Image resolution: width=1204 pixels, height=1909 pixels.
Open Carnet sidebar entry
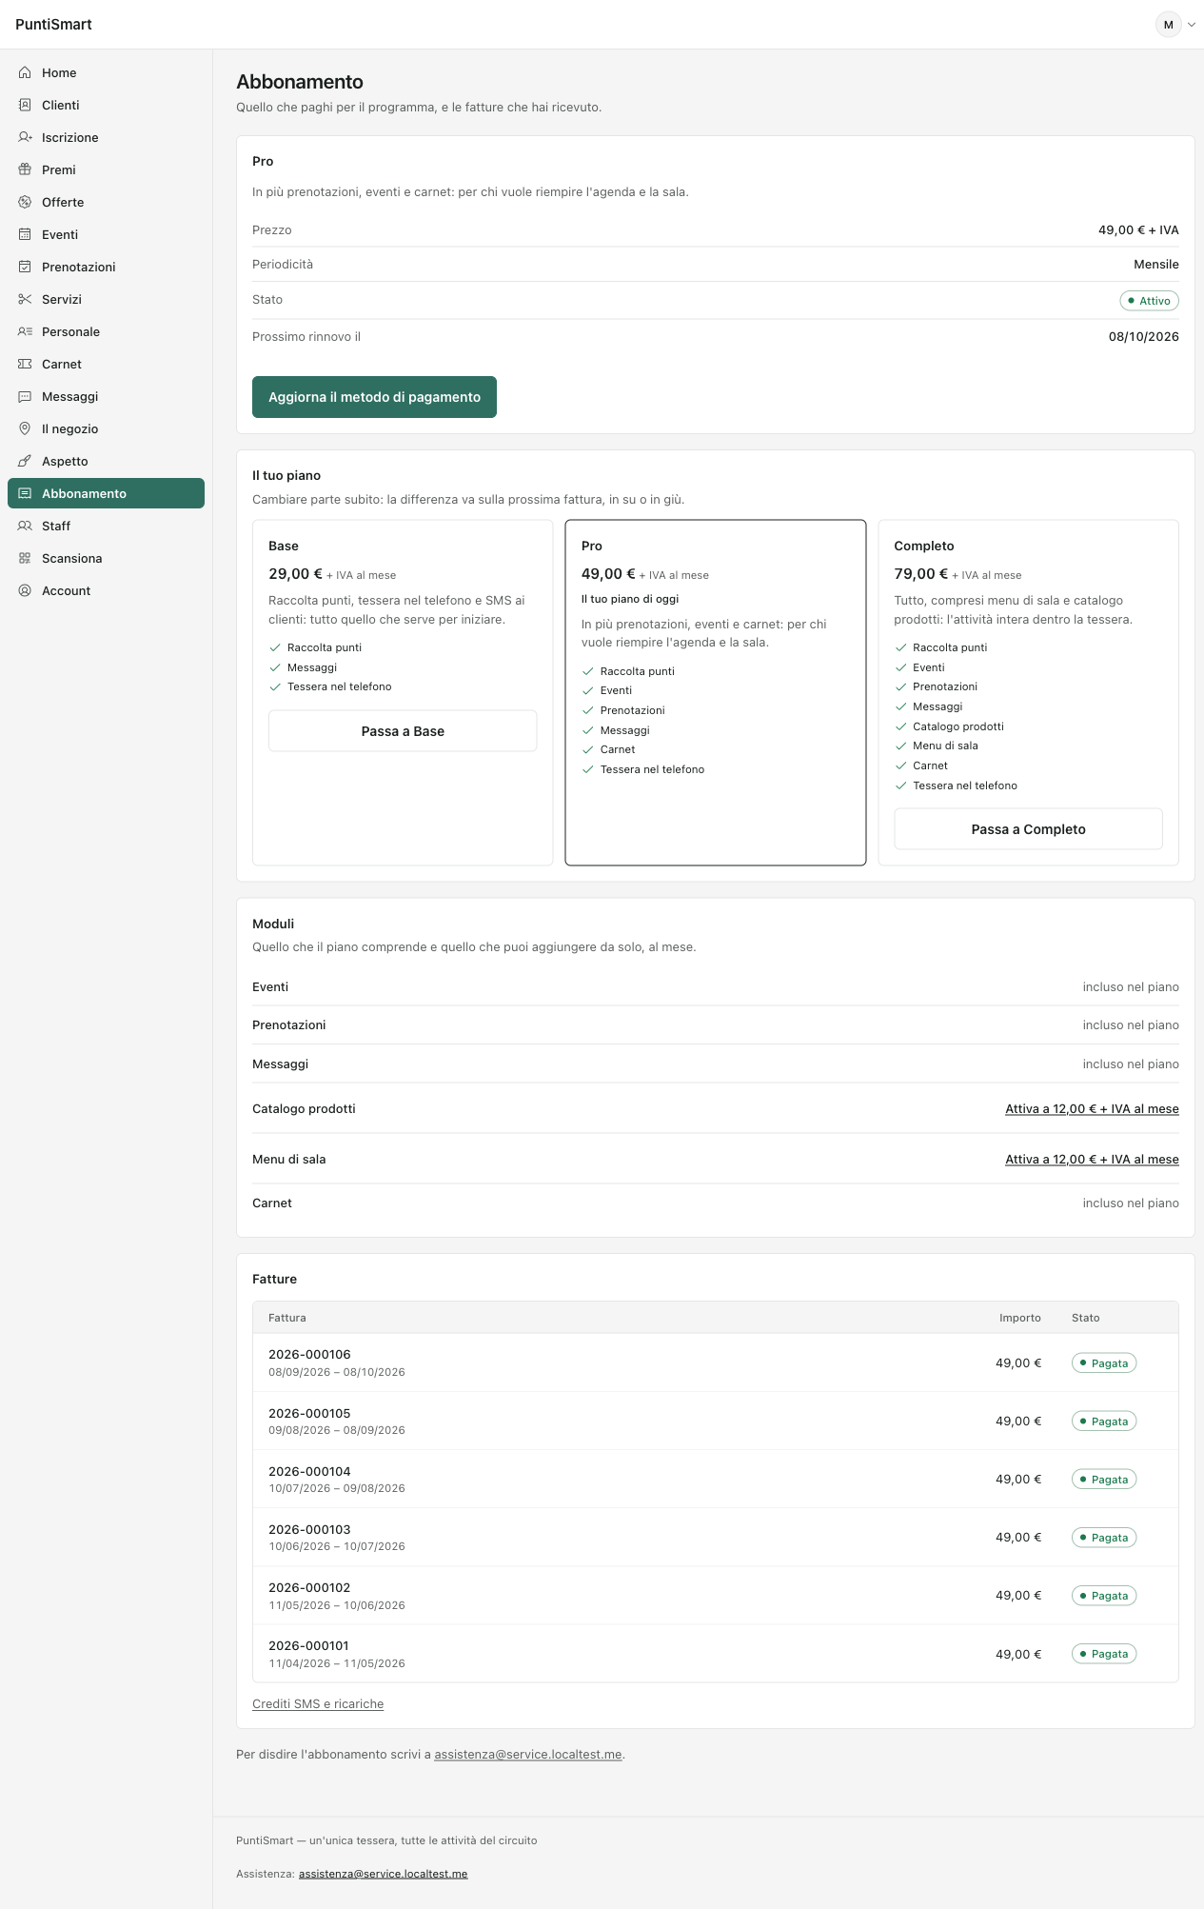106,364
